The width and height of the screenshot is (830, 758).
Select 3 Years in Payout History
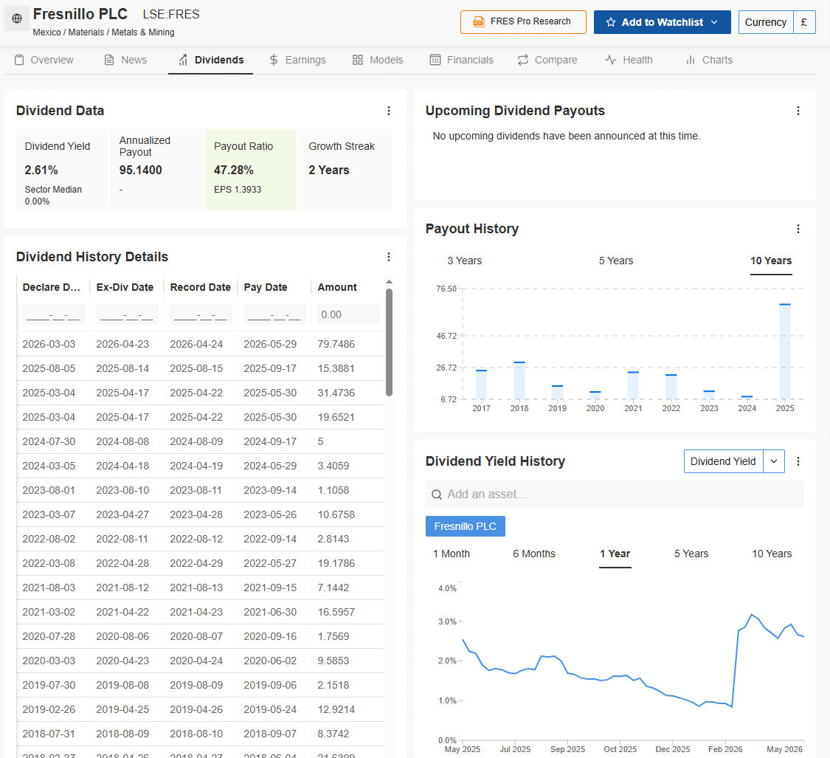click(x=465, y=261)
